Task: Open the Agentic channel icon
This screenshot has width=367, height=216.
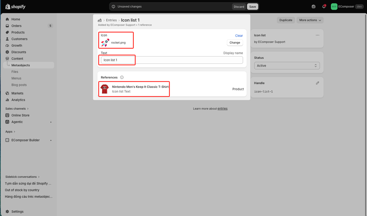Action: [x=7, y=122]
